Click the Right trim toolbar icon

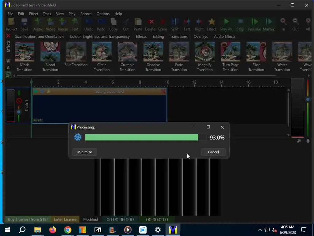(x=199, y=25)
